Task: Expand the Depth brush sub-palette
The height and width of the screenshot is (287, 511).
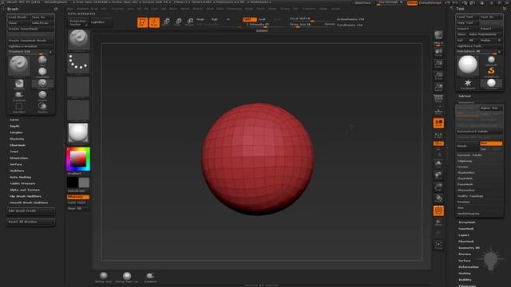Action: click(x=14, y=126)
